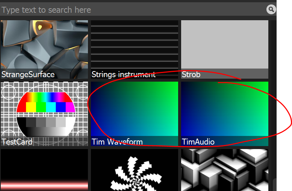The width and height of the screenshot is (292, 191).
Task: Select the Tim Waveform gradient thumbnail
Action: pyautogui.click(x=135, y=109)
